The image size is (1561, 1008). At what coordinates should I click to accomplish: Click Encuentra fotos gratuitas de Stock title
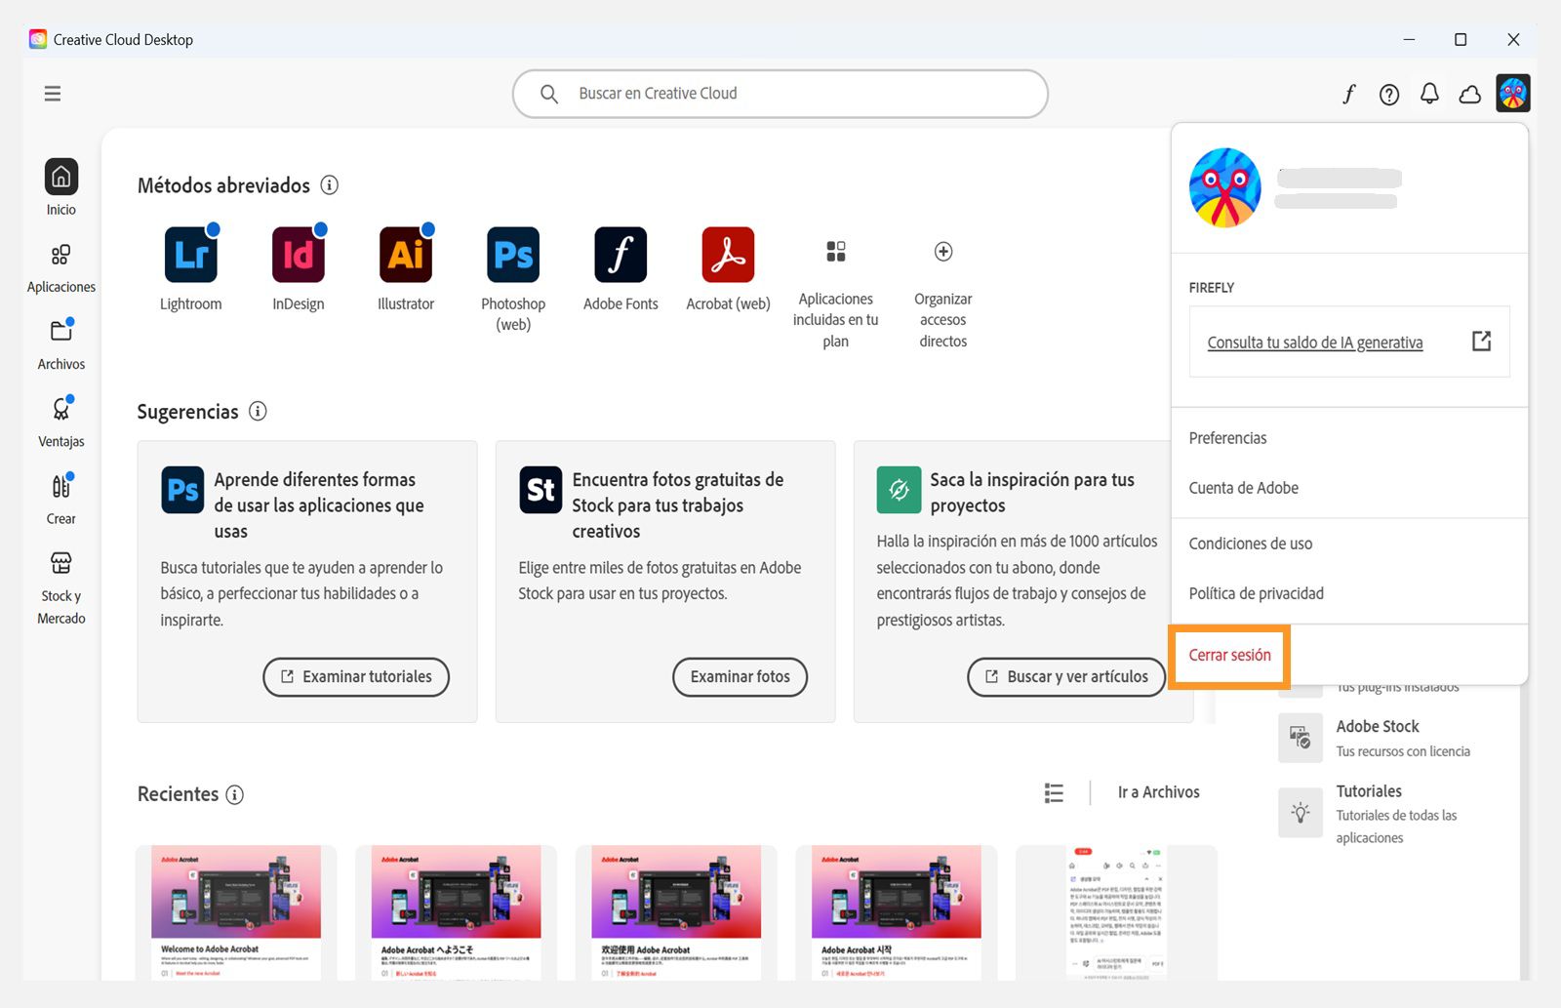point(678,505)
